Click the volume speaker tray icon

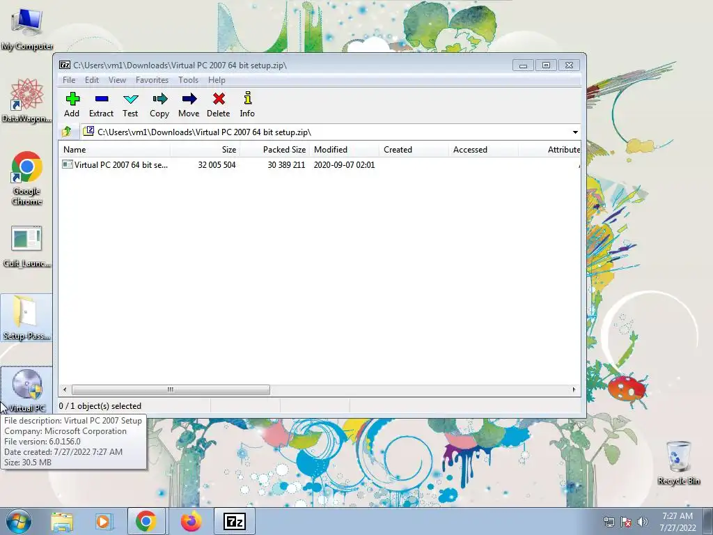(642, 522)
